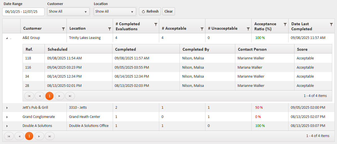Click the # Acceptable column filter icon

tap(202, 29)
